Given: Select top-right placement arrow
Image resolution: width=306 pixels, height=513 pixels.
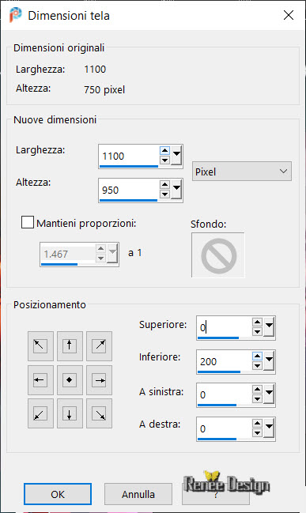Looking at the screenshot, I should 99,345.
